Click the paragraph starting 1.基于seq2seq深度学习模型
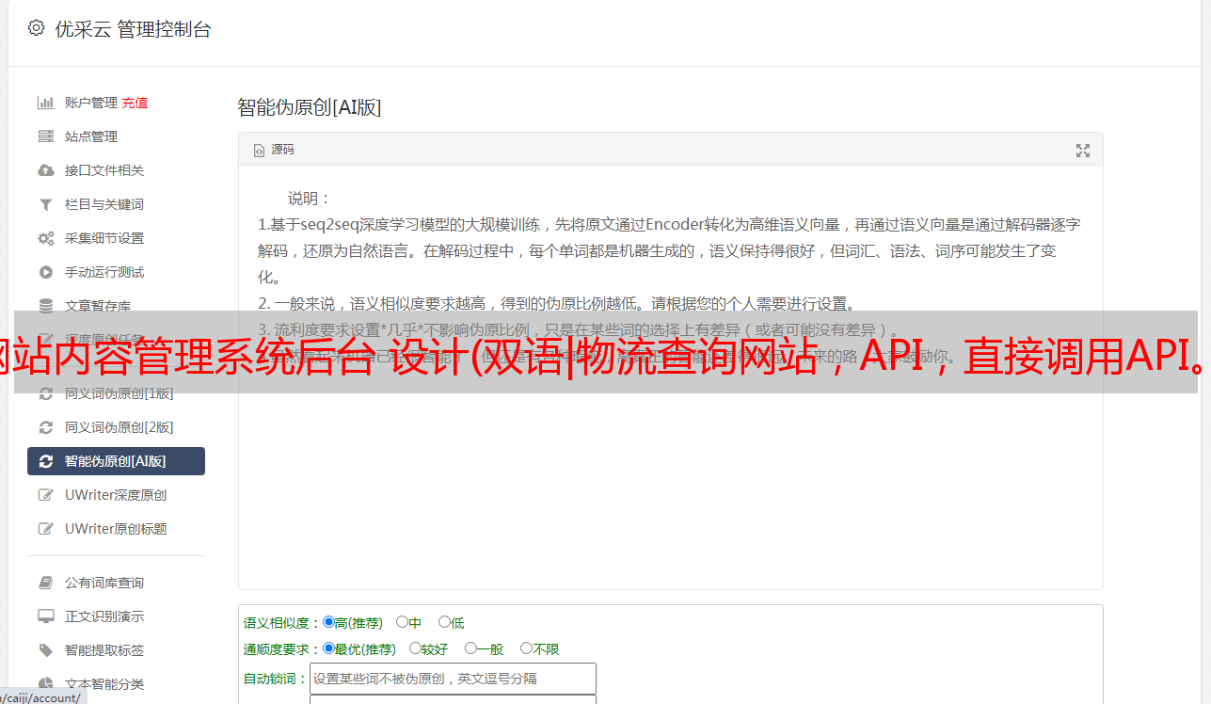 [669, 251]
